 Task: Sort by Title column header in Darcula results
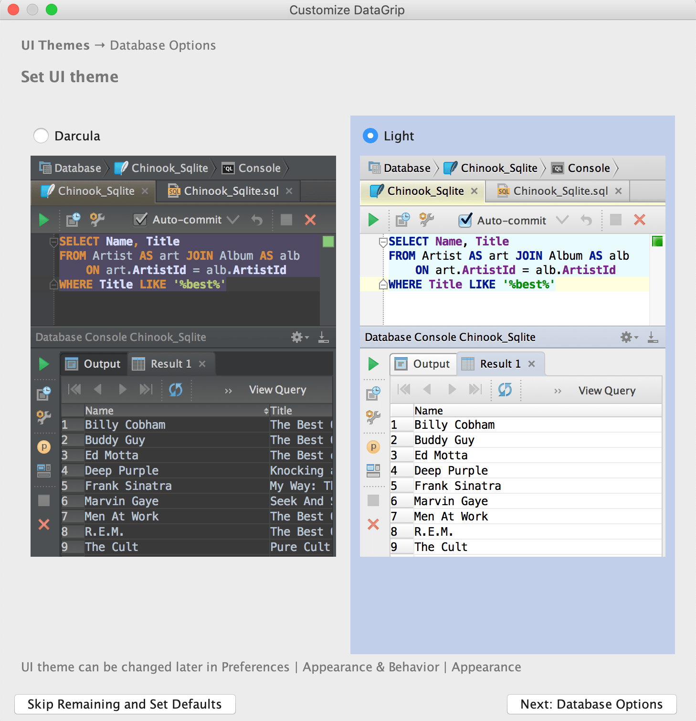click(301, 411)
